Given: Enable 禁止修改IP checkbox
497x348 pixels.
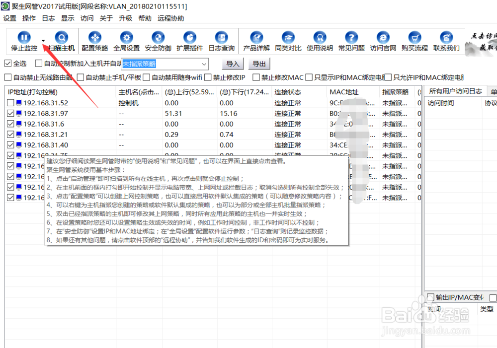Looking at the screenshot, I should click(208, 77).
